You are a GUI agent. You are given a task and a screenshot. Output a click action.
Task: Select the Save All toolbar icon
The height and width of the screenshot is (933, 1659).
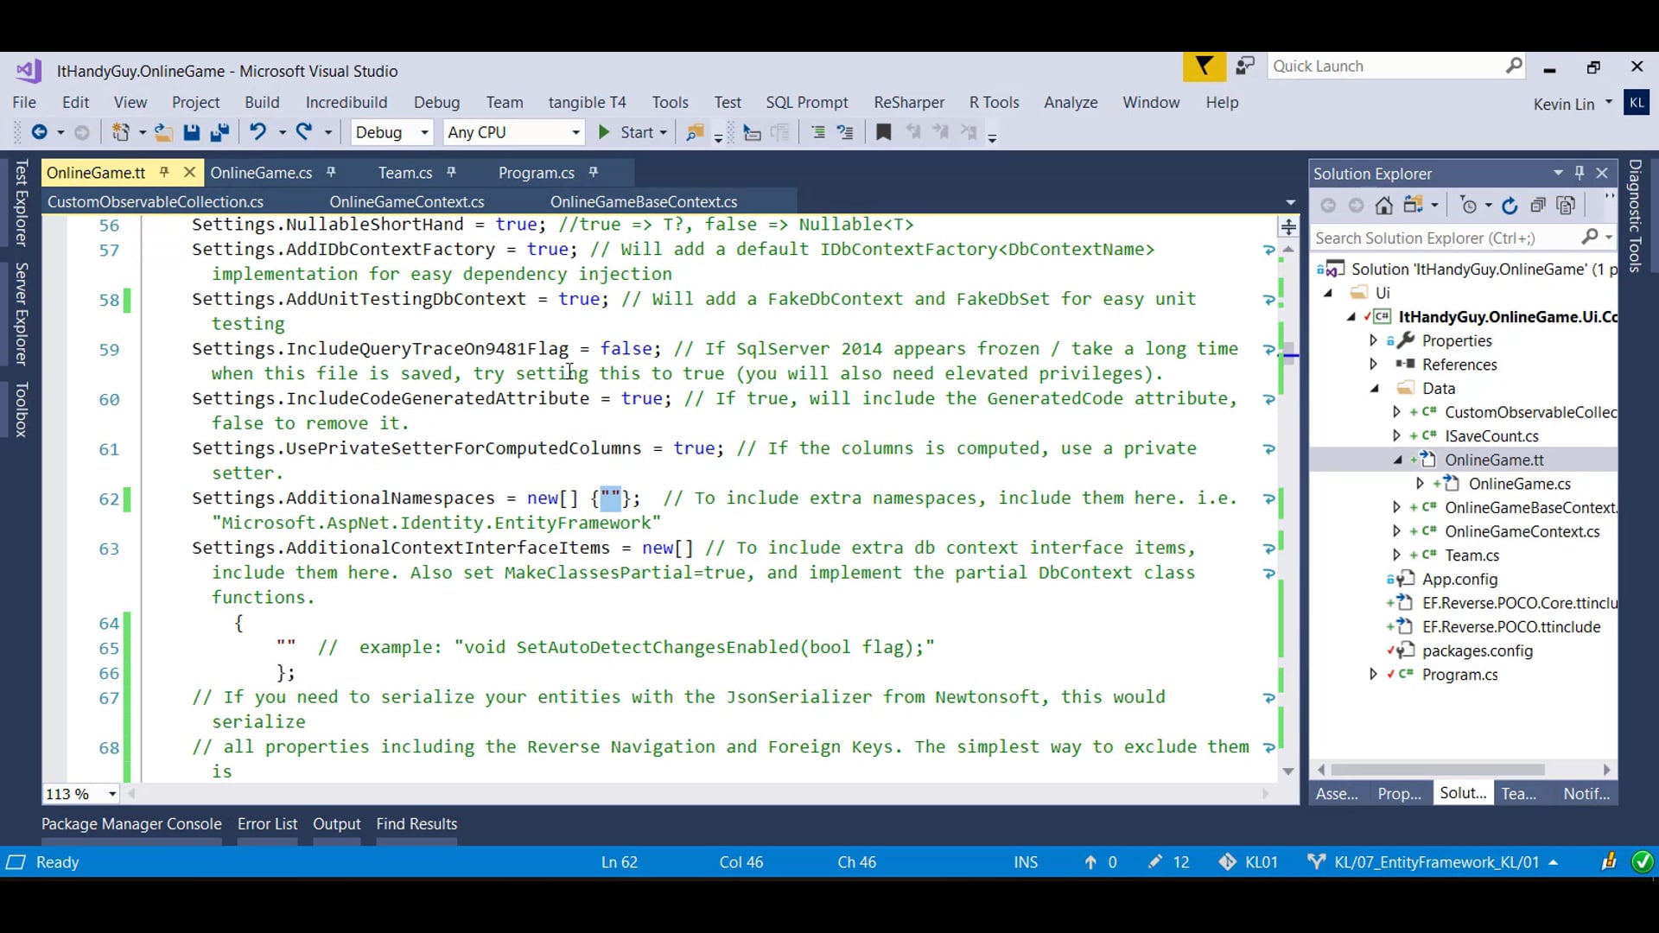(x=221, y=132)
